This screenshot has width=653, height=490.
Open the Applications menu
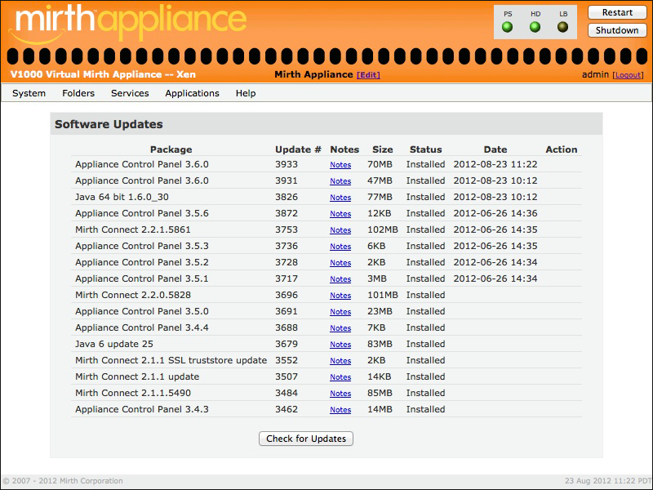pos(192,93)
